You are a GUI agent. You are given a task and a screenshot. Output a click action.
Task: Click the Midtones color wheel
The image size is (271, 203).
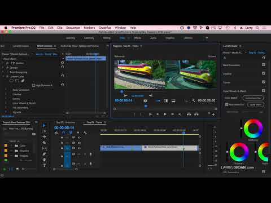[253, 129]
